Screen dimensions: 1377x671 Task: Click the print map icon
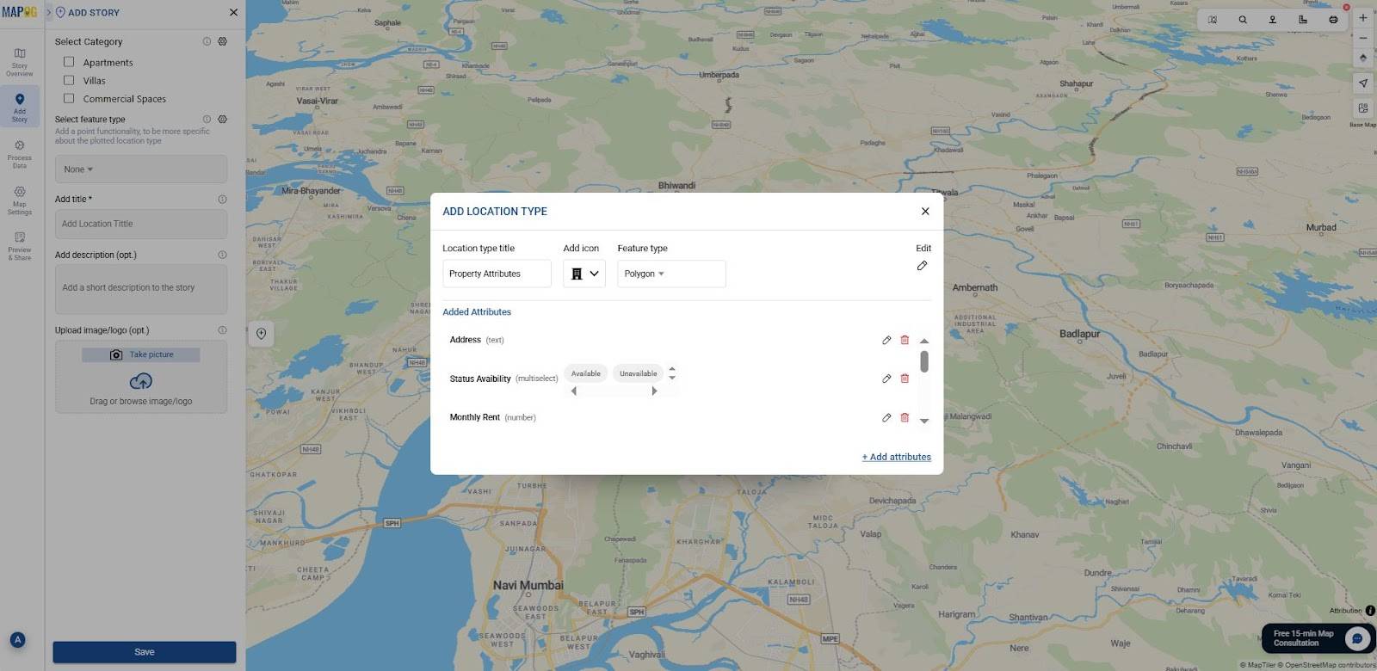point(1333,19)
